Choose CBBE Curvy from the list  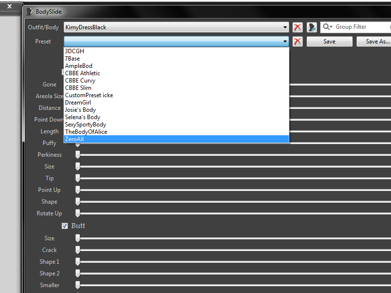[176, 81]
